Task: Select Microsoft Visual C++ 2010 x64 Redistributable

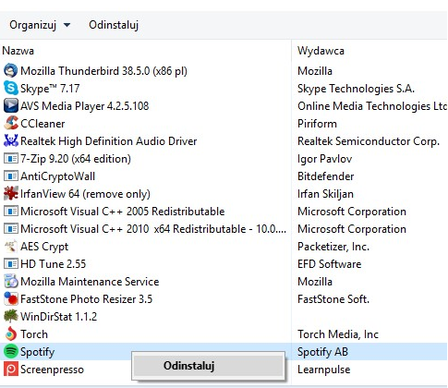Action: [x=153, y=229]
